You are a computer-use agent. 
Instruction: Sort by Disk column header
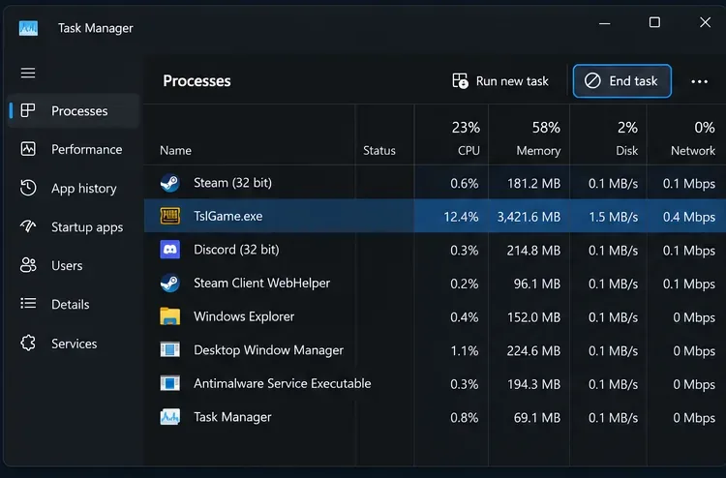[x=627, y=150]
